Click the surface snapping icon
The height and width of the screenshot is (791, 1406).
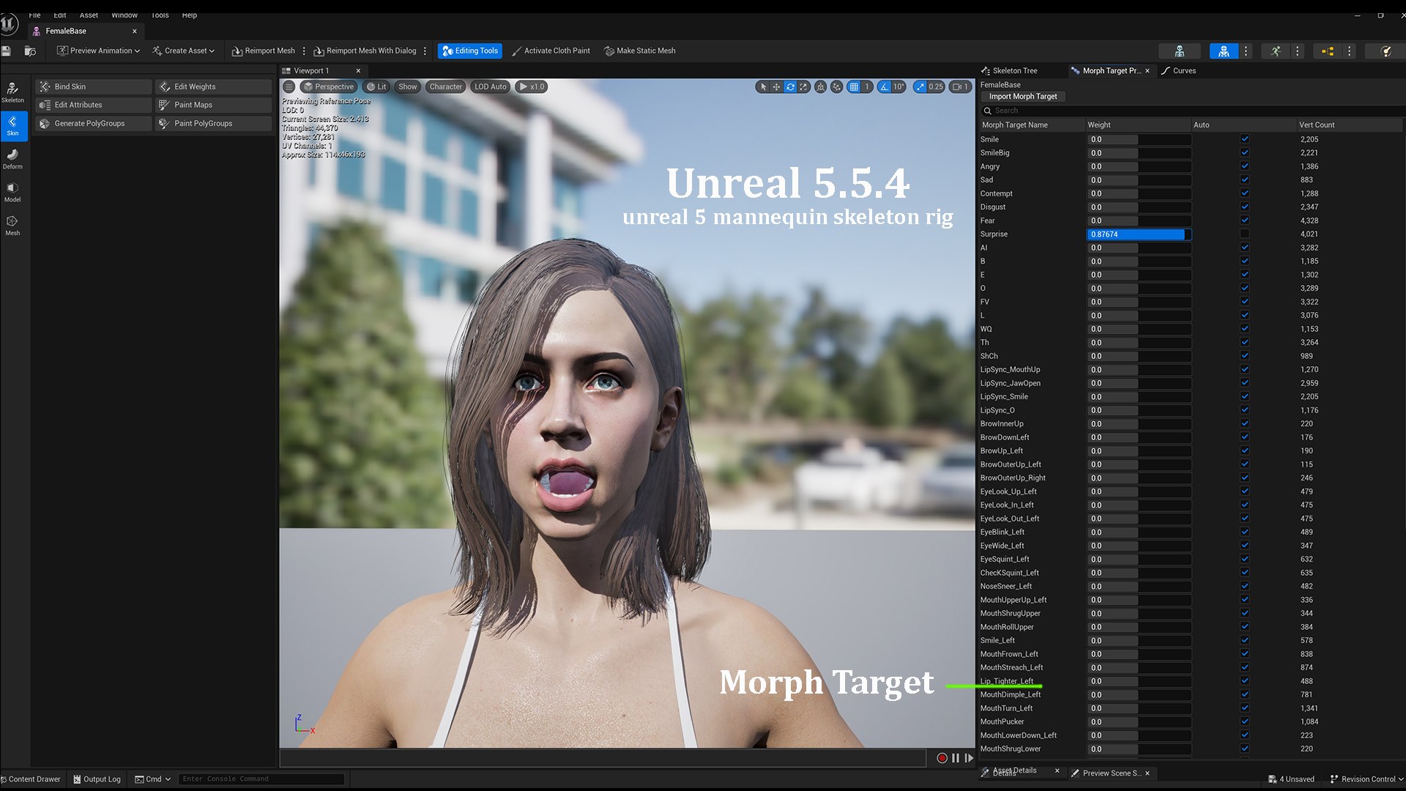(836, 86)
